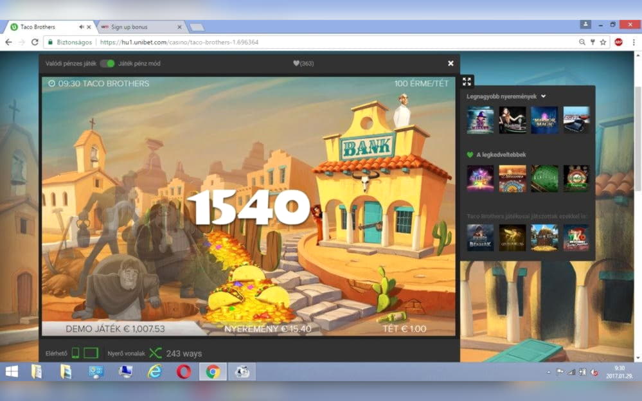Screen dimensions: 642x401
Task: Open the red ABP extension icon
Action: (619, 42)
